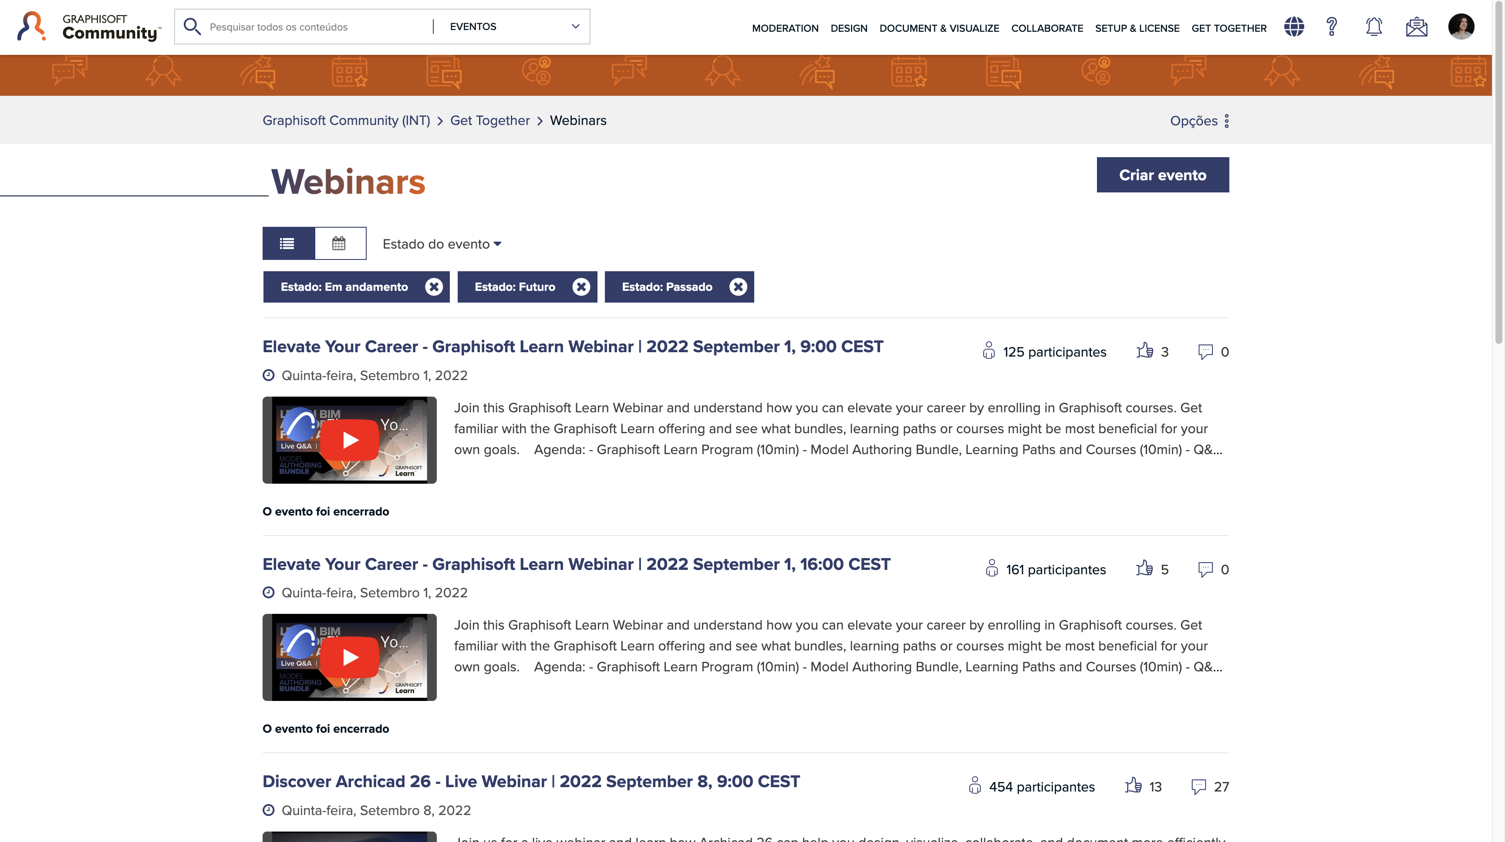Viewport: 1505px width, 842px height.
Task: Open private messages envelope icon
Action: (1416, 26)
